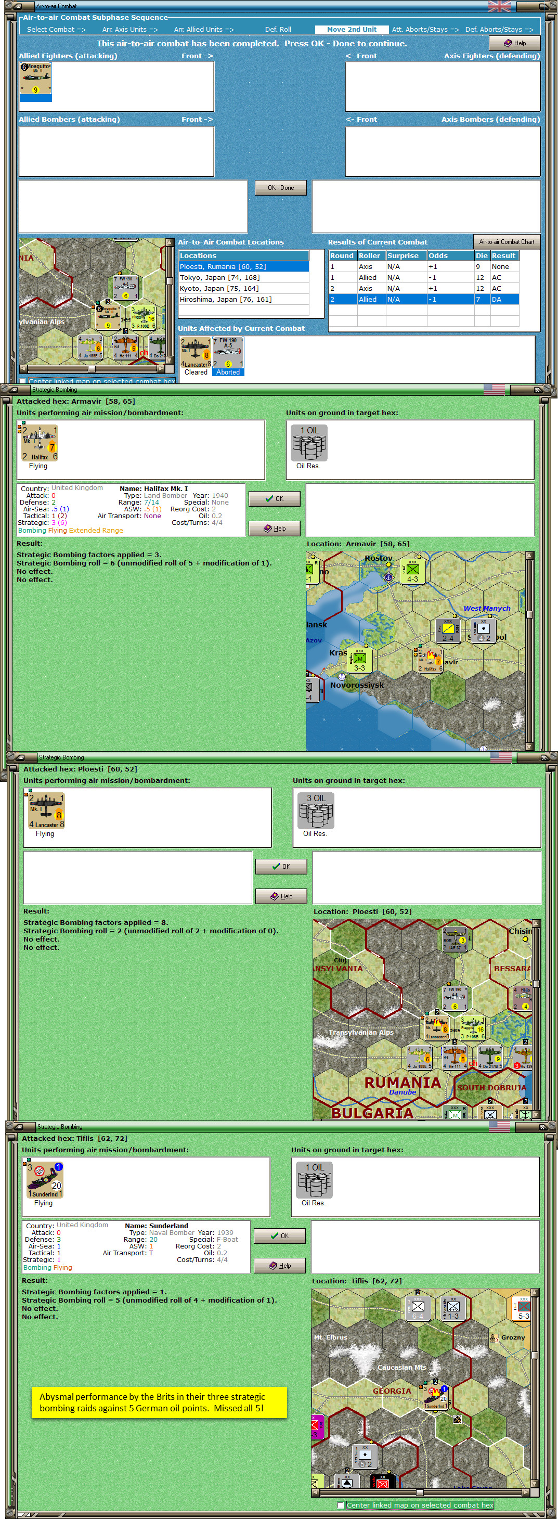Click the Round 2 Allied result row
The height and width of the screenshot is (1519, 558).
424,300
